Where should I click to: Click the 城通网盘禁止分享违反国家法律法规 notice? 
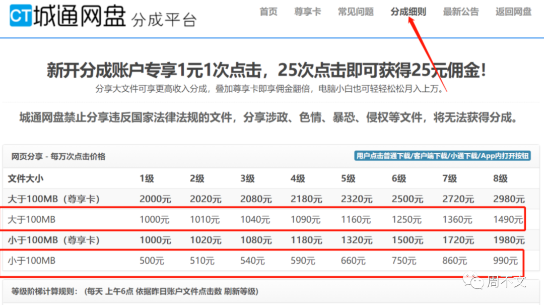268,118
